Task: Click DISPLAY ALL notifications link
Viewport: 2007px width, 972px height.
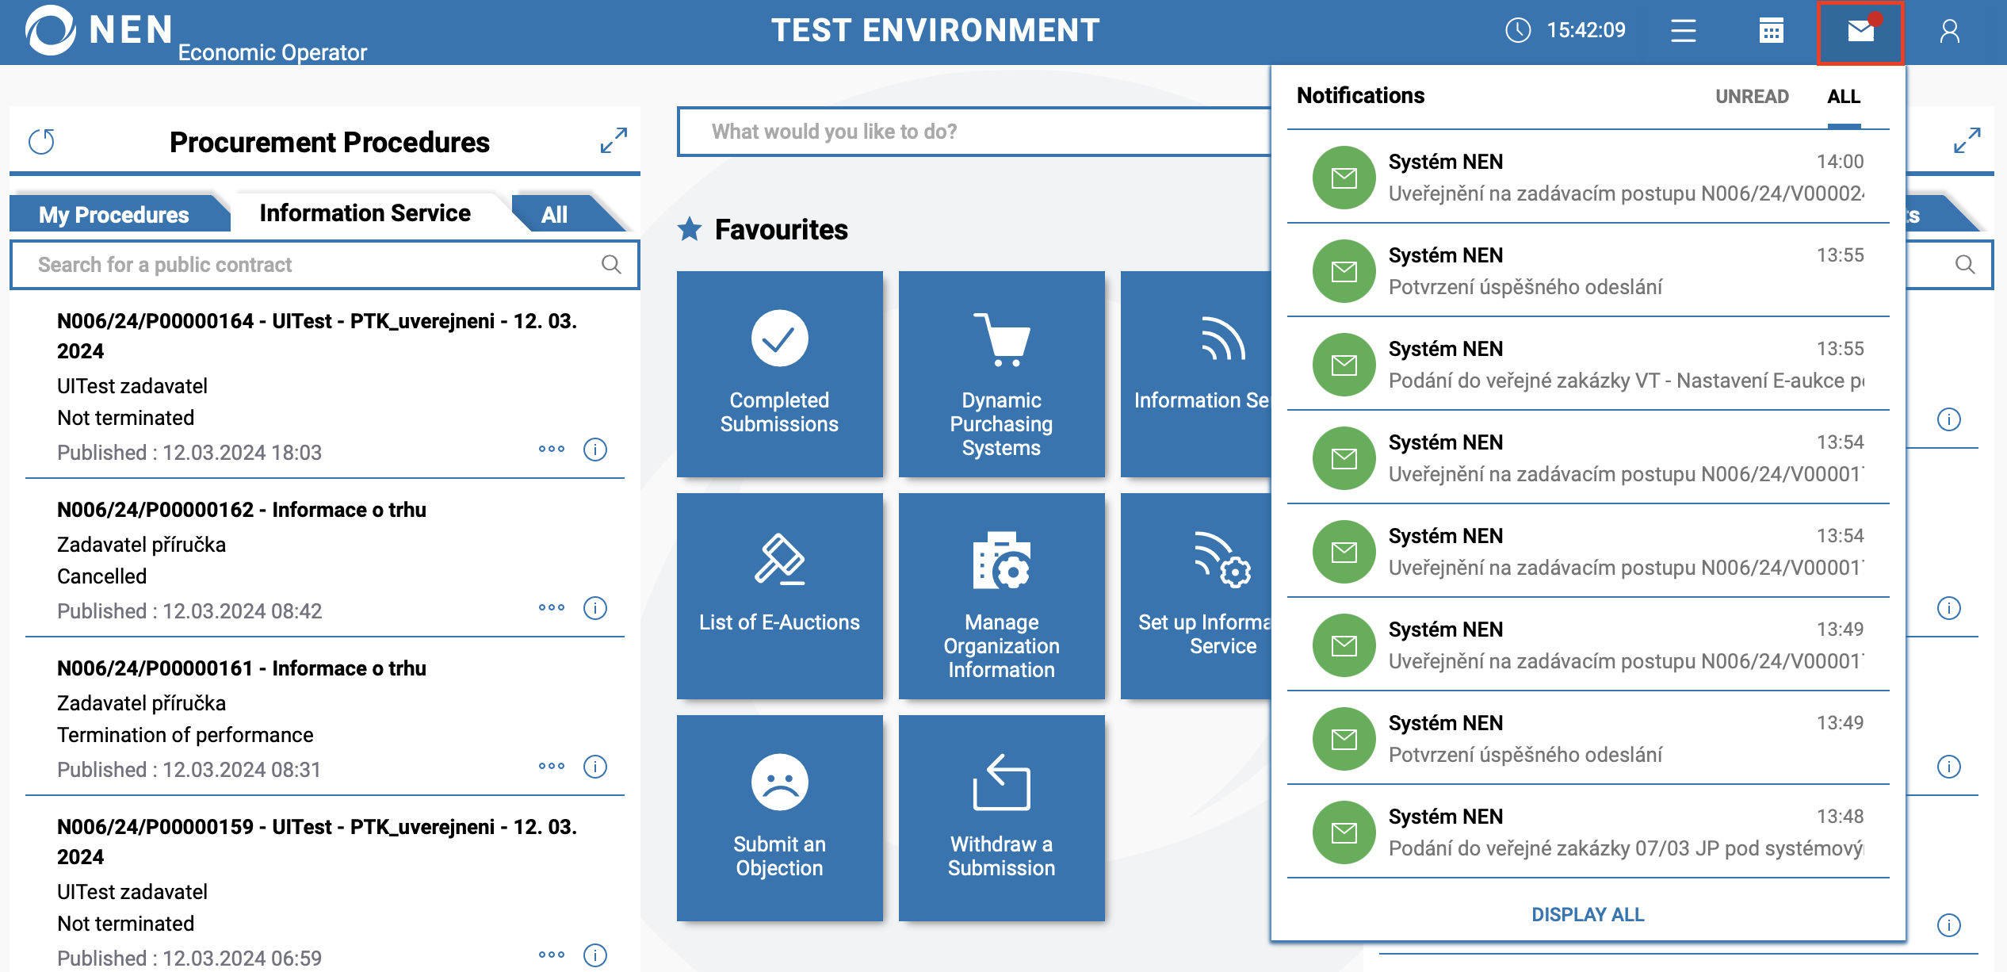Action: (1588, 915)
